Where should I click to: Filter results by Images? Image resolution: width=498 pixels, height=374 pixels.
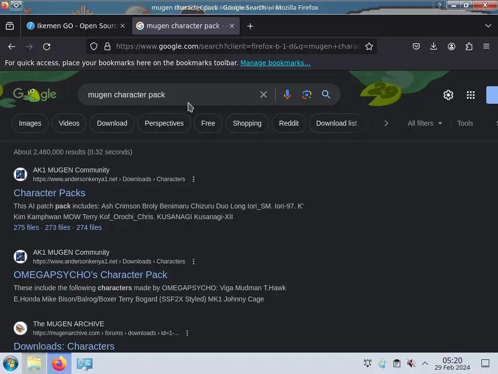point(30,123)
